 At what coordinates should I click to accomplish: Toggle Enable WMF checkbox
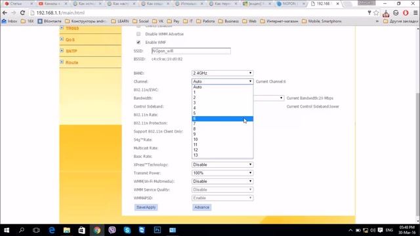click(x=138, y=42)
